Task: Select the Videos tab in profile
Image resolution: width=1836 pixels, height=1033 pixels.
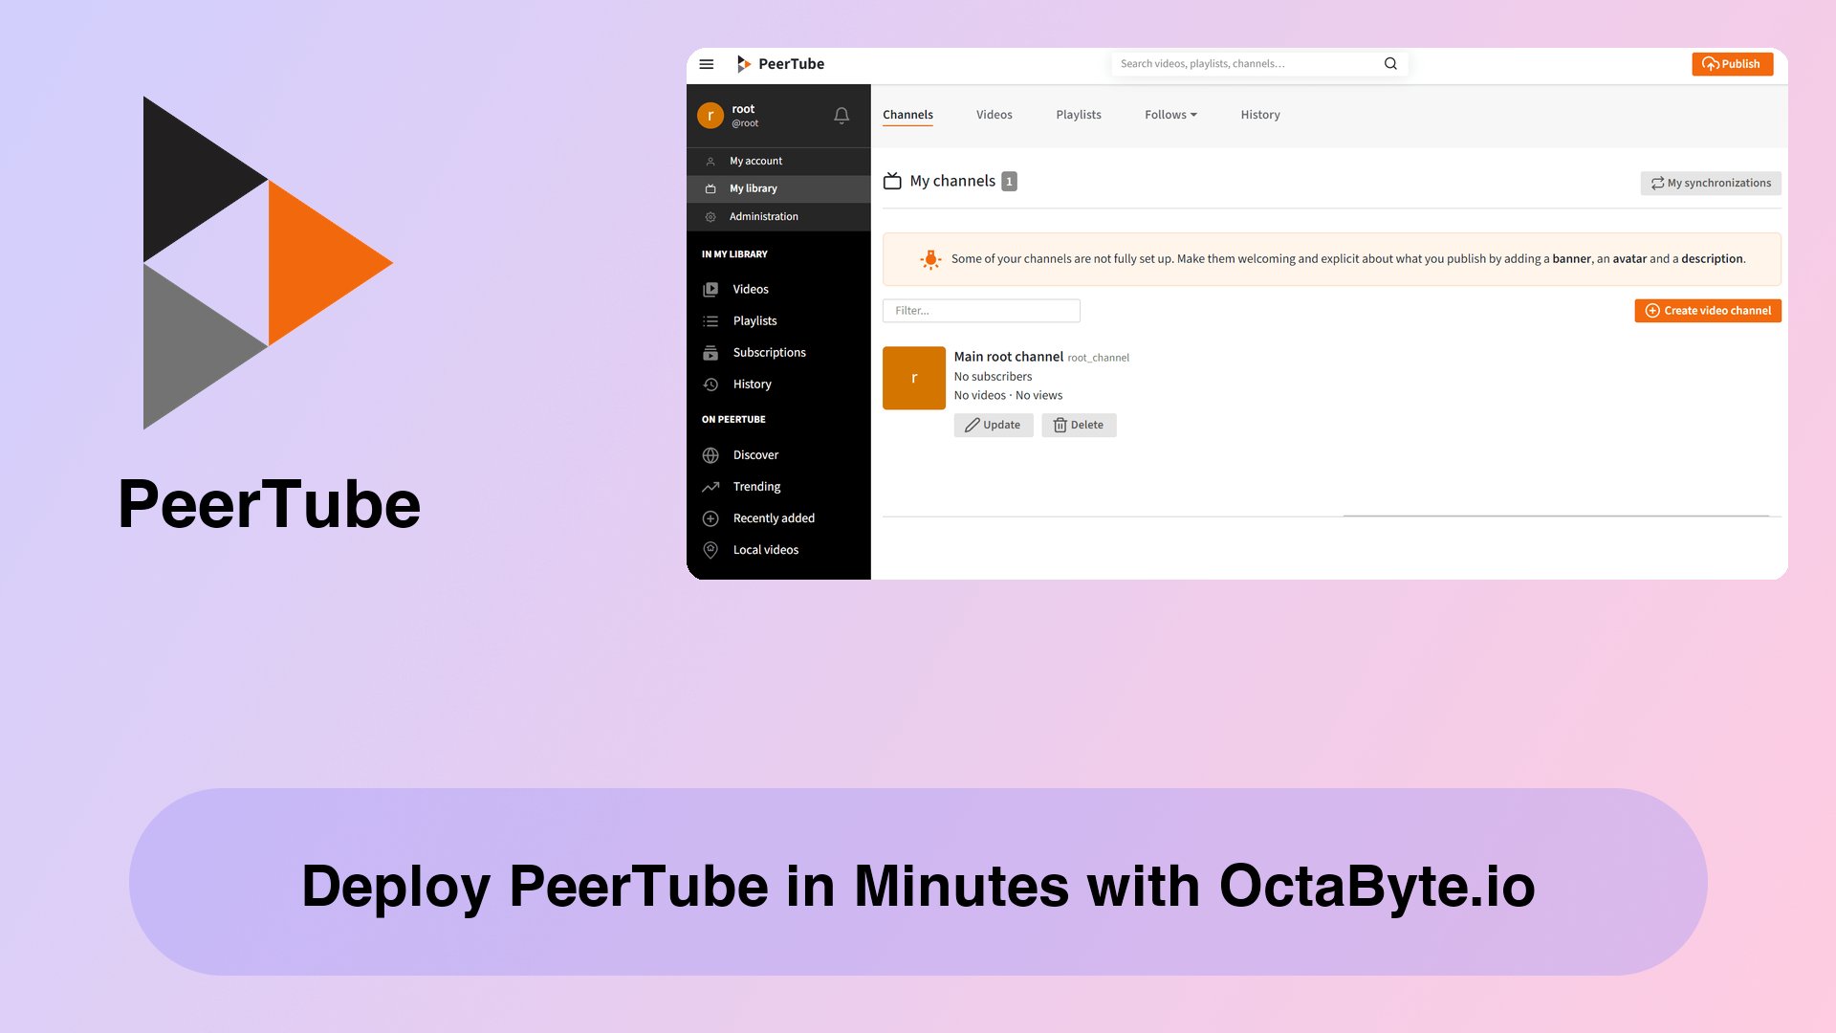Action: 994,115
